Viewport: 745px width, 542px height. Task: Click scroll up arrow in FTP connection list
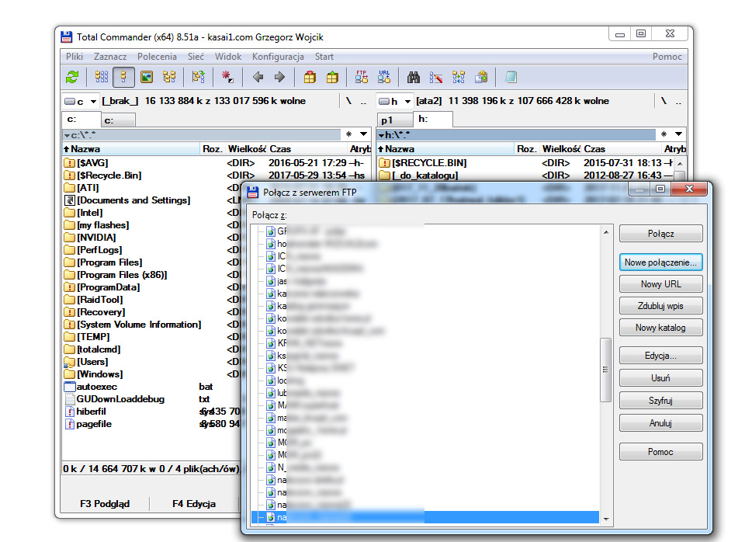[606, 232]
